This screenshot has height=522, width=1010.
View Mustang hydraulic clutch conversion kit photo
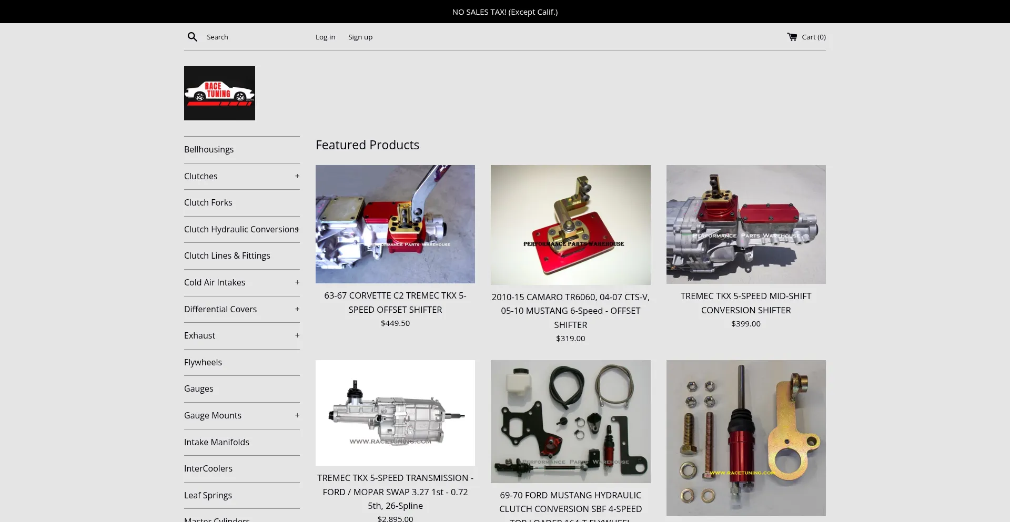pos(570,421)
